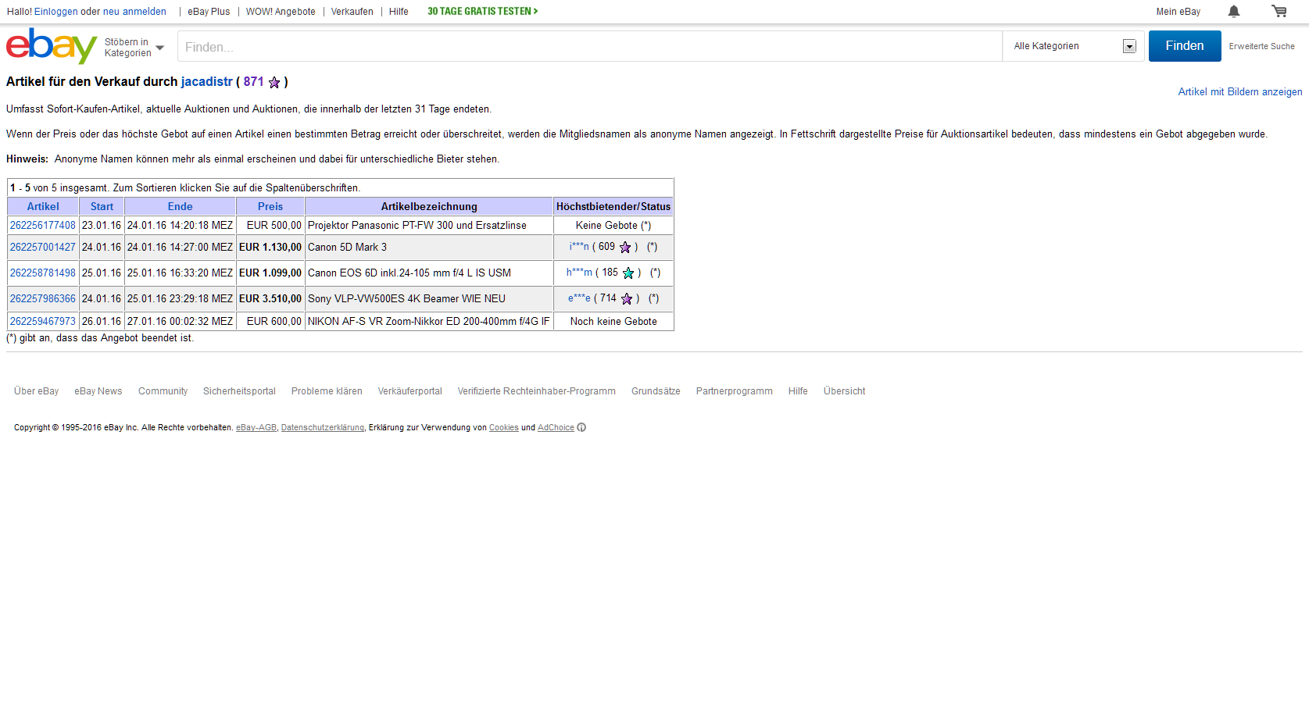1309x706 pixels.
Task: Open Übersicht footer link
Action: coord(844,391)
